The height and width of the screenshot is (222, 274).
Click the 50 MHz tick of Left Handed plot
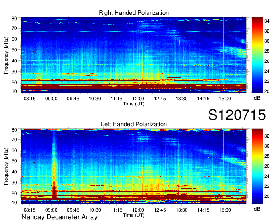click(x=14, y=161)
